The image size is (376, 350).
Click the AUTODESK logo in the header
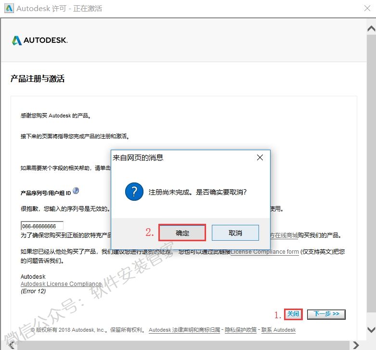tap(40, 40)
